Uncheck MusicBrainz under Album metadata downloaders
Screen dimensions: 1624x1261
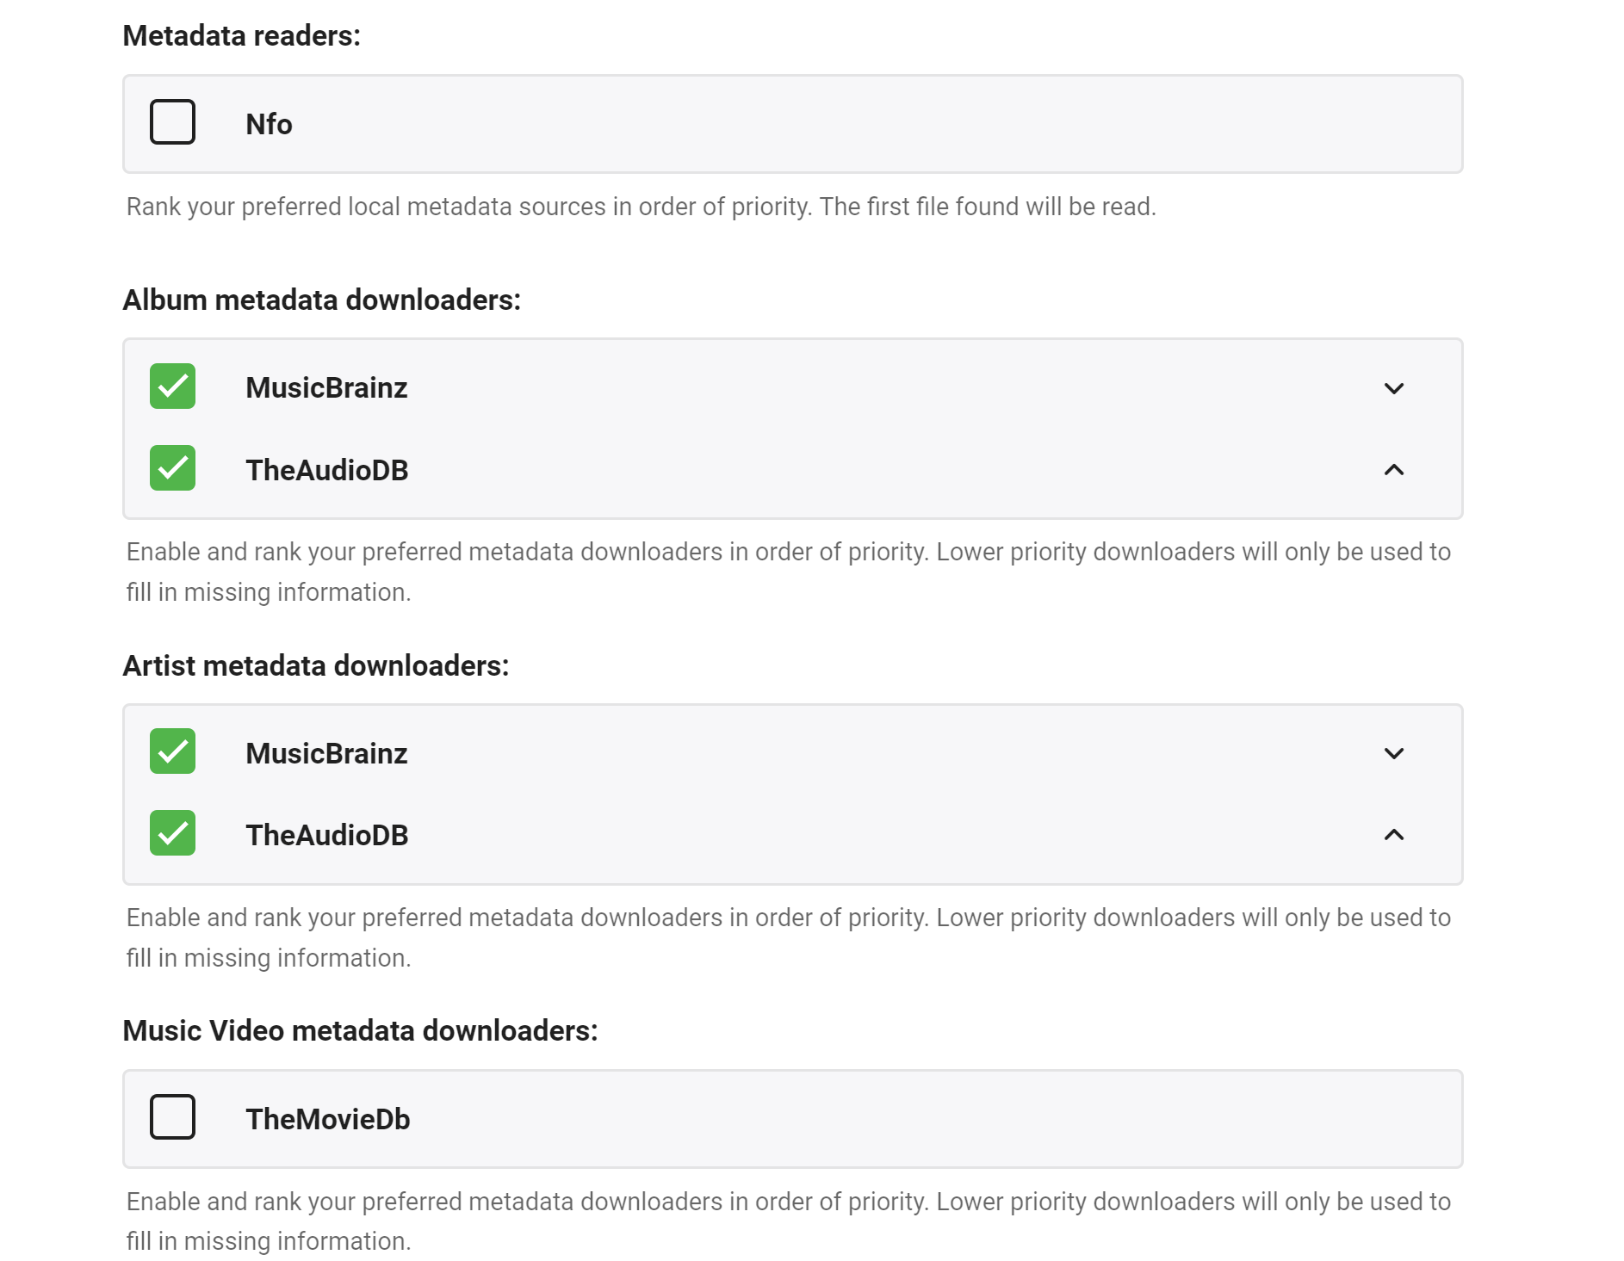point(172,386)
